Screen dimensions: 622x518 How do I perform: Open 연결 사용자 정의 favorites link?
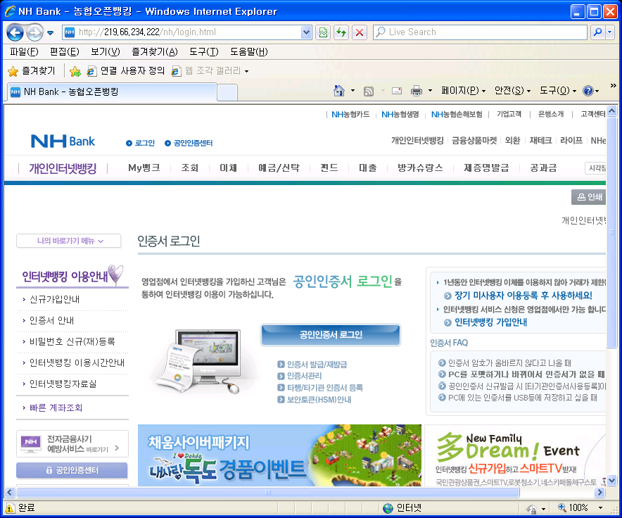126,71
